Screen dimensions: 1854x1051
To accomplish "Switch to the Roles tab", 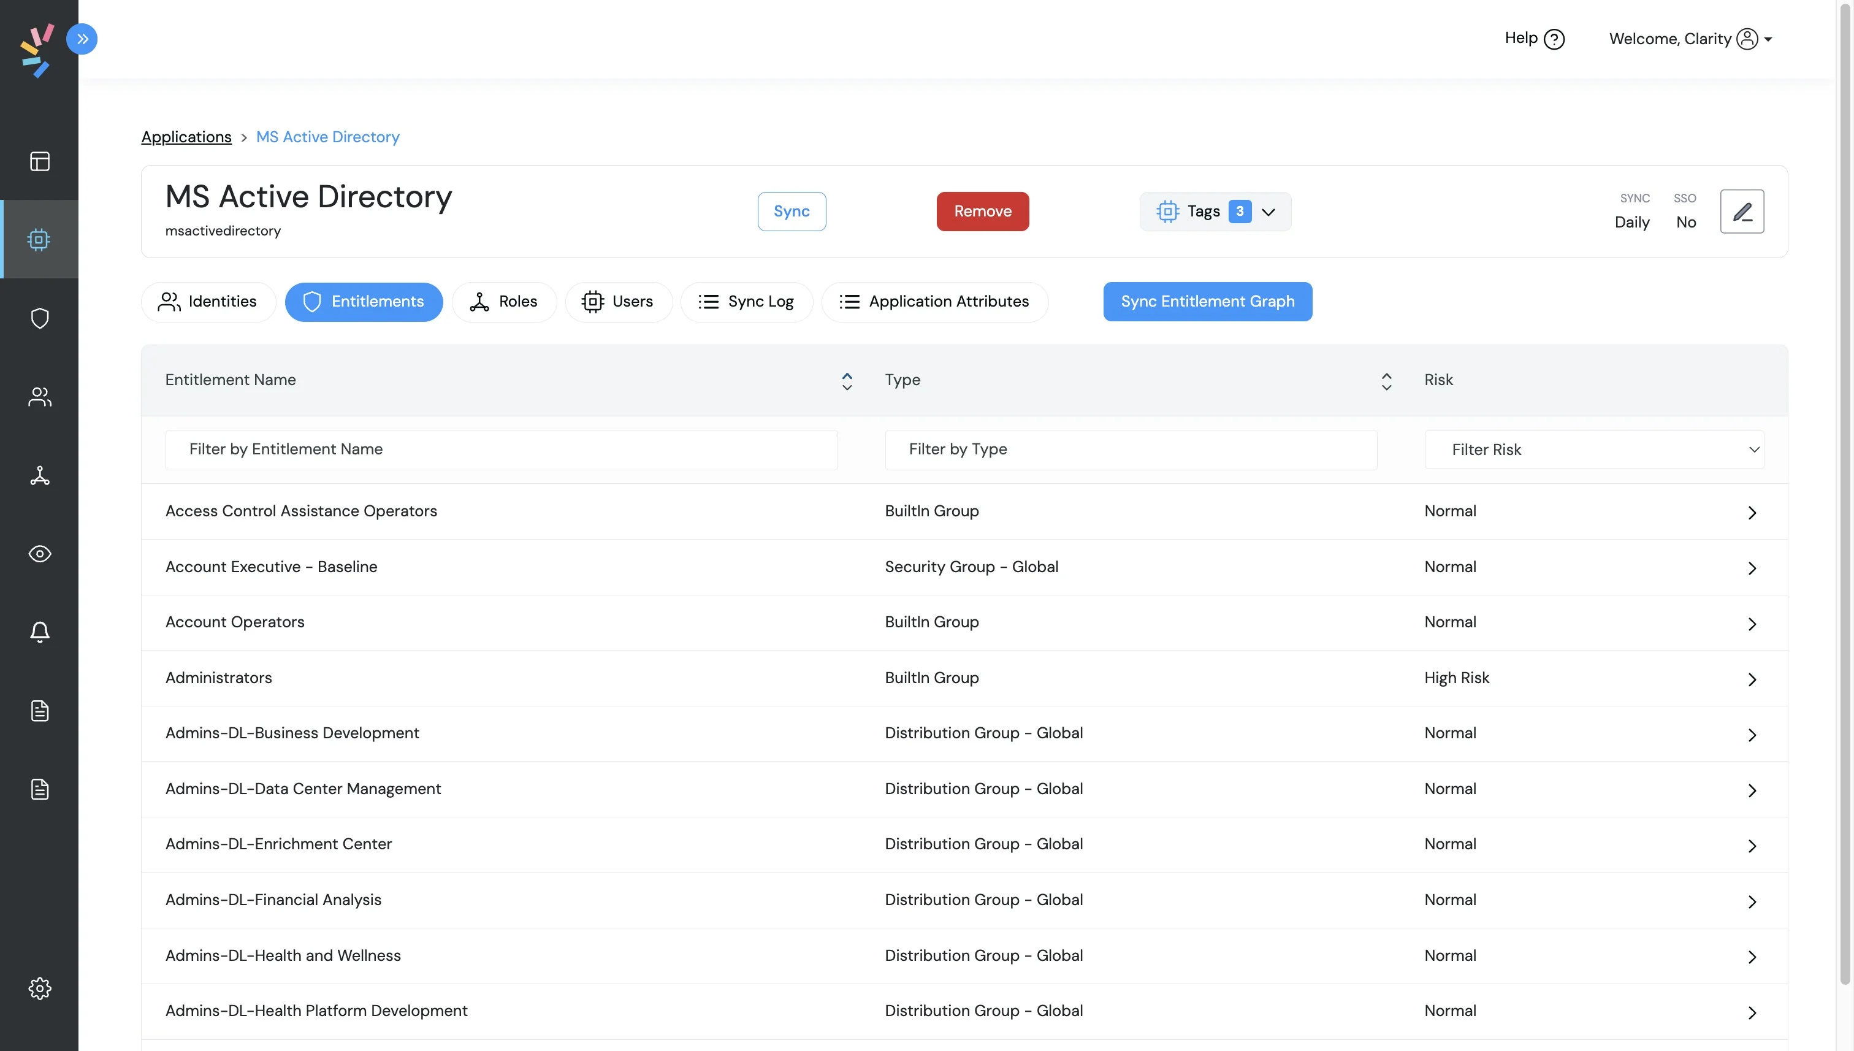I will coord(504,302).
